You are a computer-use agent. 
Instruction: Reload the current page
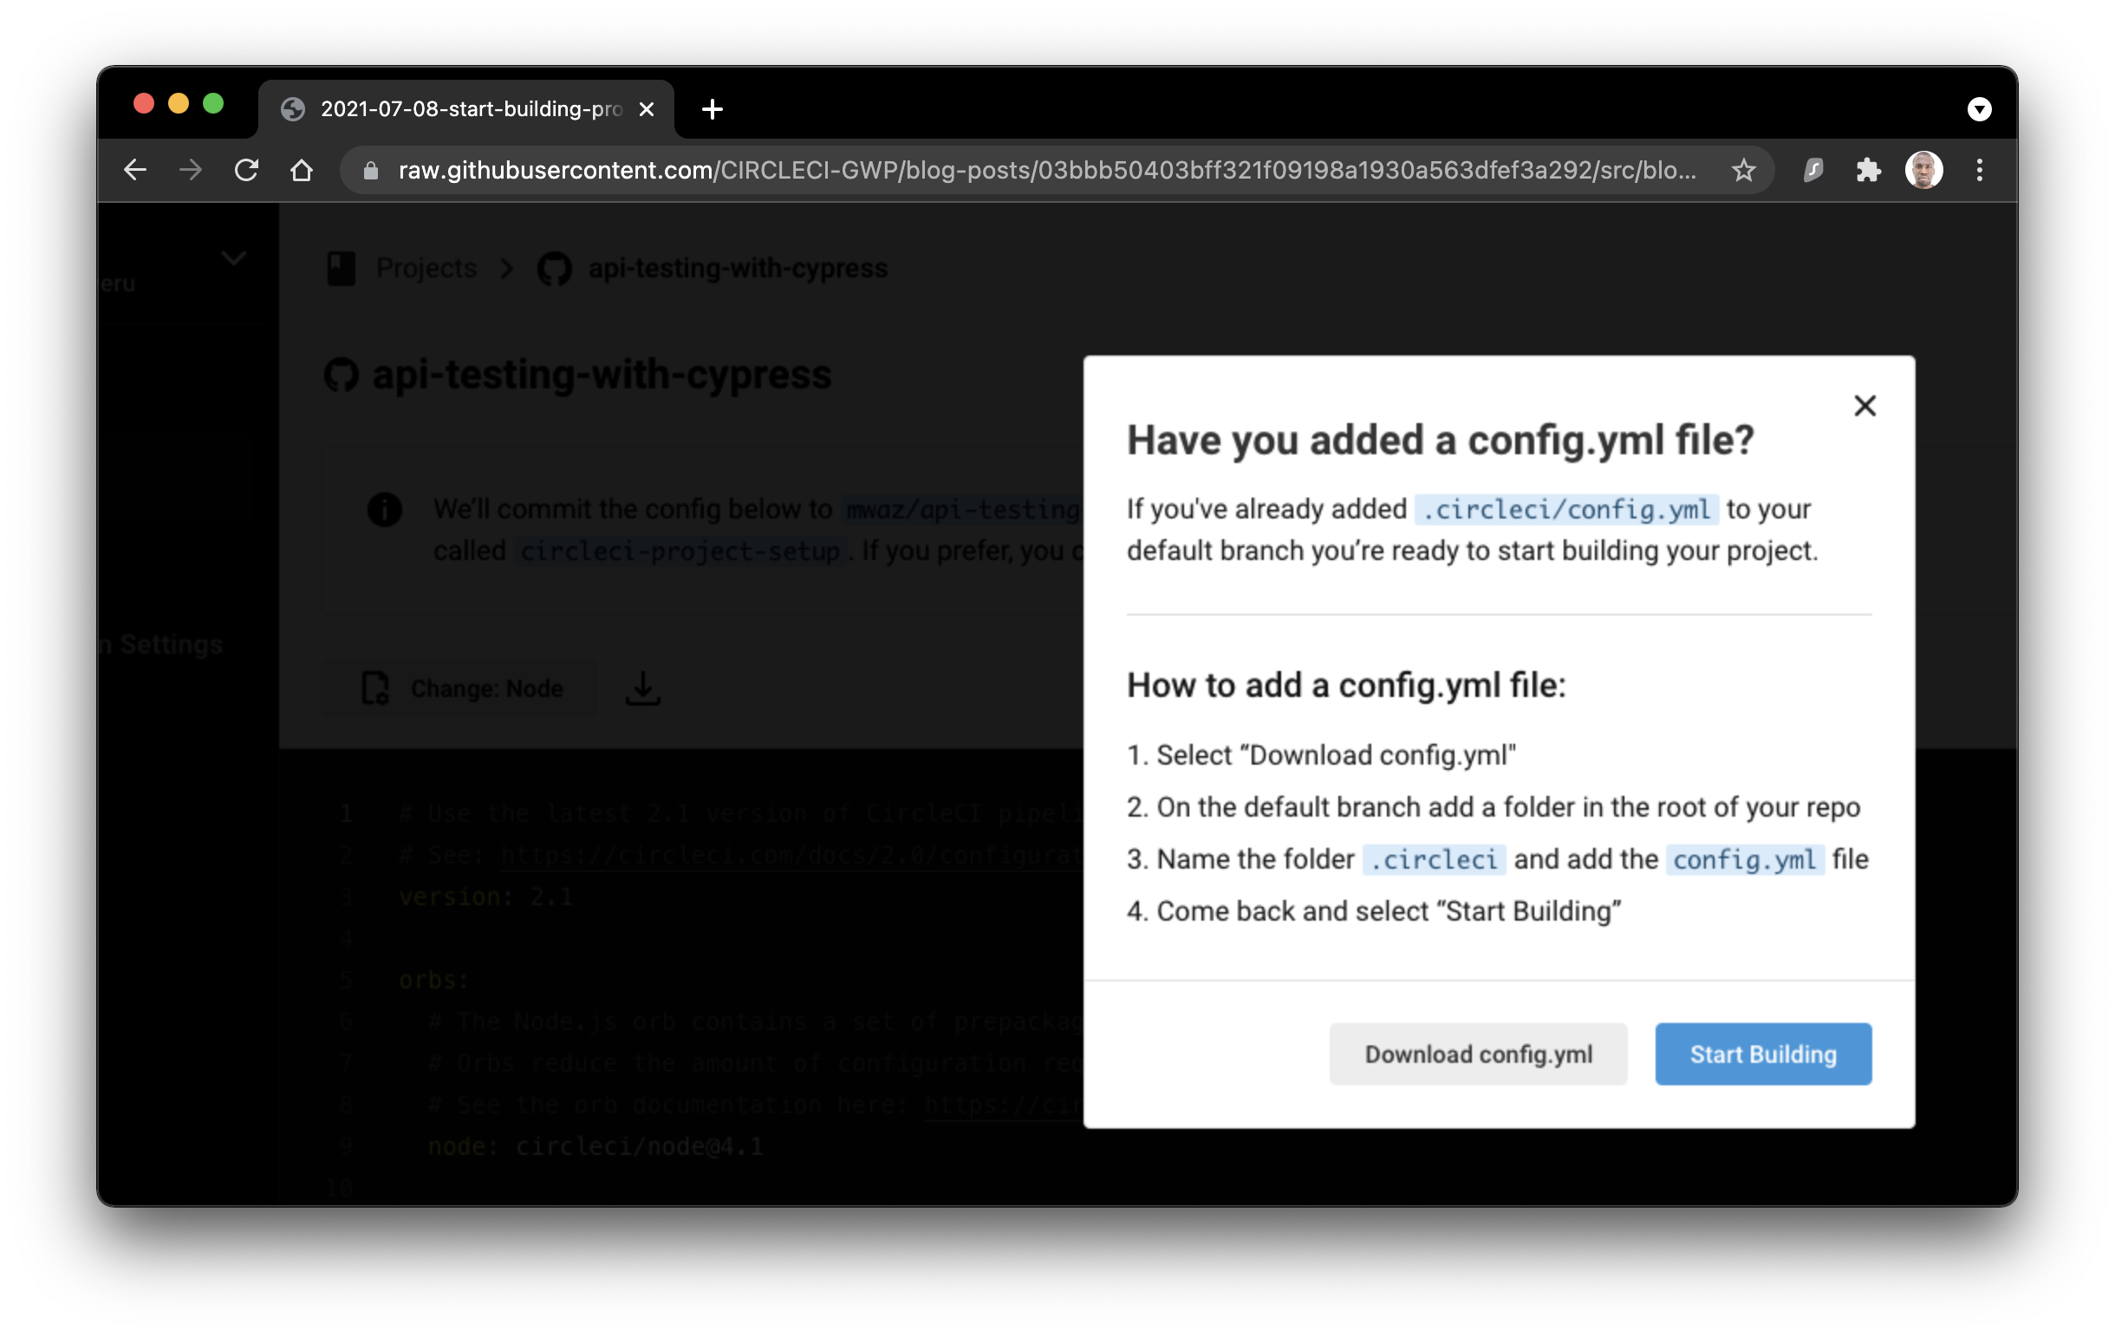(246, 170)
